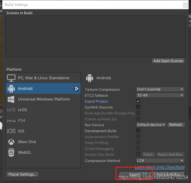This screenshot has height=183, width=191.
Task: Click the Android robot icon in platform list
Action: coord(11,89)
